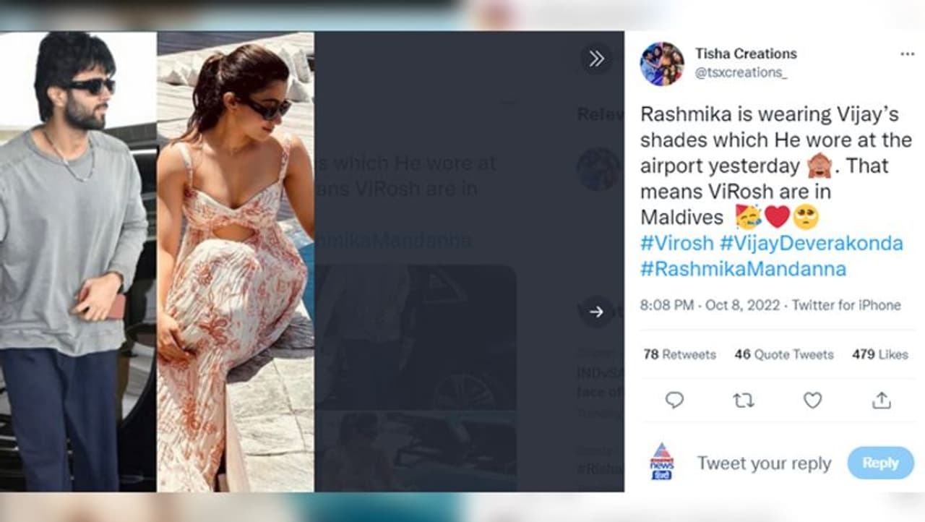Like the tweet with heart icon

pos(813,400)
